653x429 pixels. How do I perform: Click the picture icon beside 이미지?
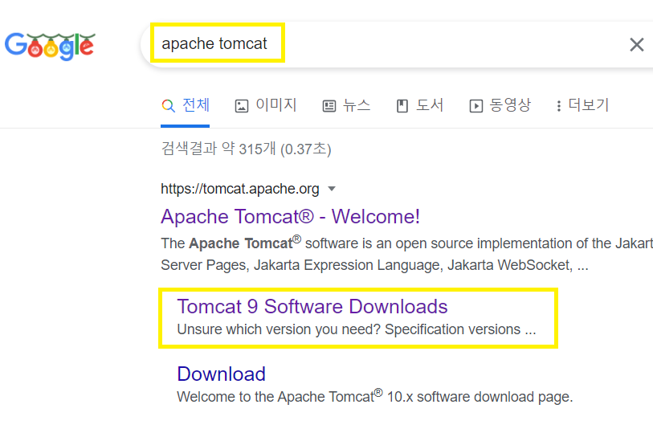tap(242, 106)
